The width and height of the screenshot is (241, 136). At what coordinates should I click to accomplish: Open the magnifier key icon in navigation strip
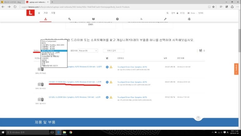(70, 19)
